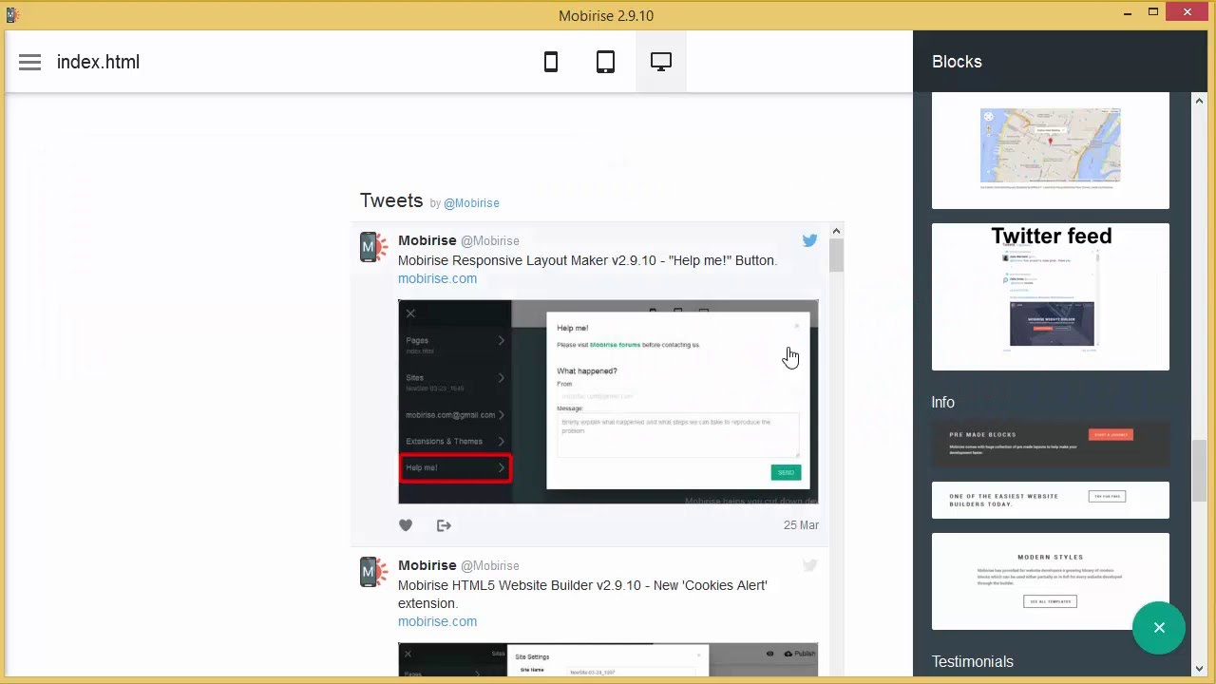Select One of the Easiest Website Builders block
The image size is (1216, 684).
(1051, 500)
